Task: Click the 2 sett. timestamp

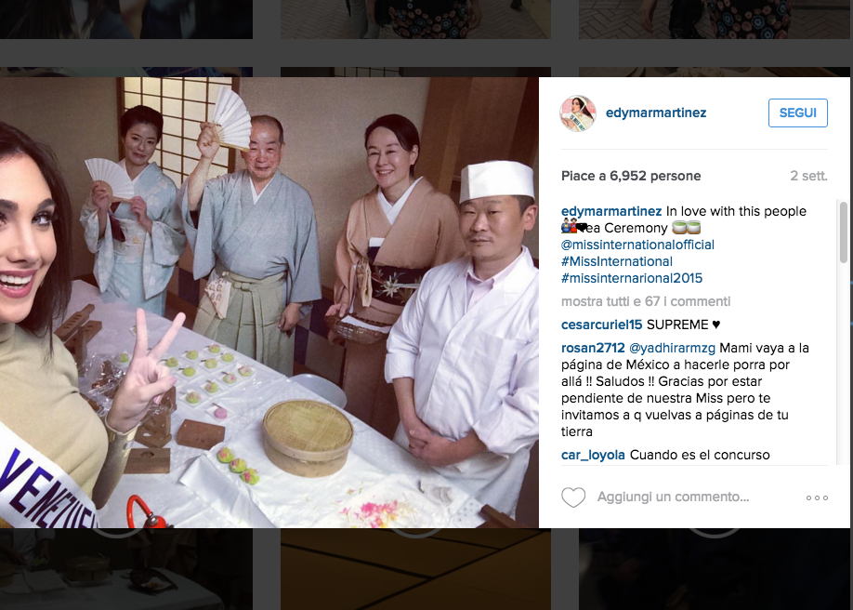Action: [x=808, y=176]
